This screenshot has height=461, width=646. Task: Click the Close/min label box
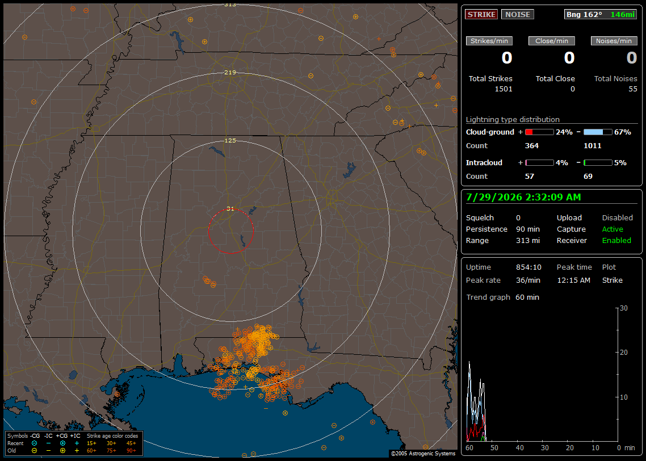[552, 41]
